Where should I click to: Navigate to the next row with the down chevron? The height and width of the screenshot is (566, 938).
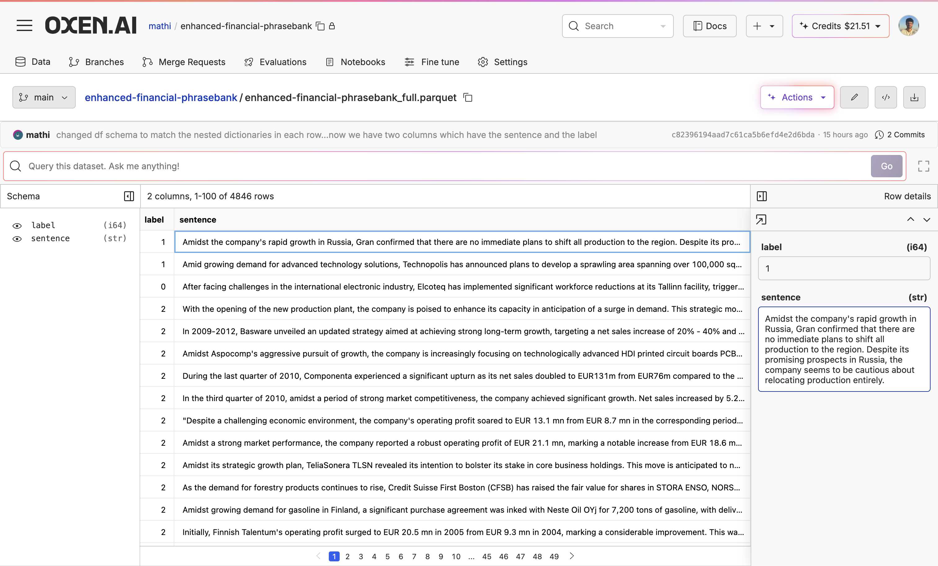point(927,219)
